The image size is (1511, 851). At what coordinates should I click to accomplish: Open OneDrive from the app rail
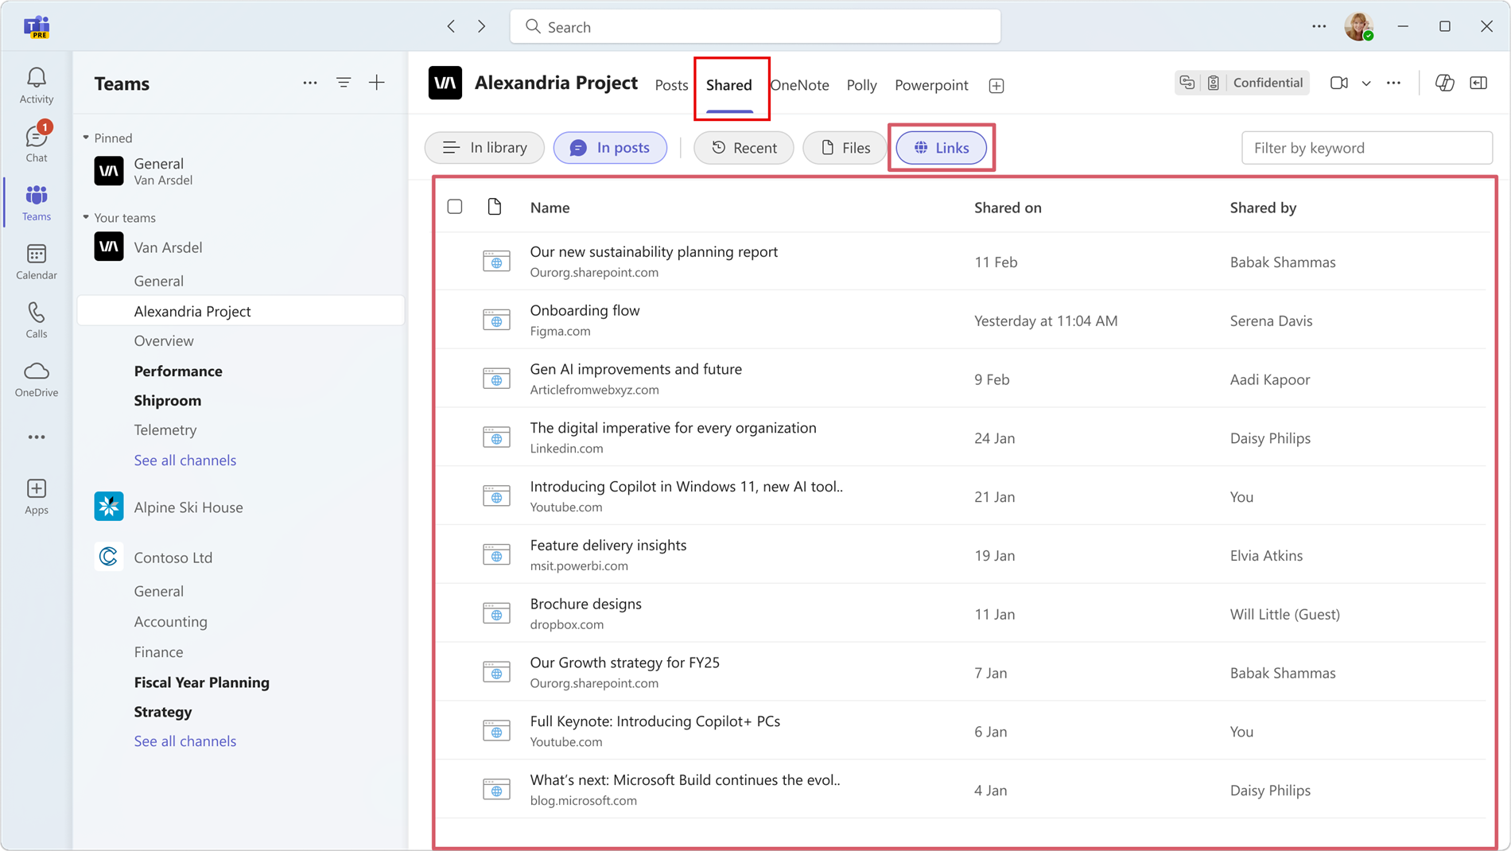(x=37, y=379)
